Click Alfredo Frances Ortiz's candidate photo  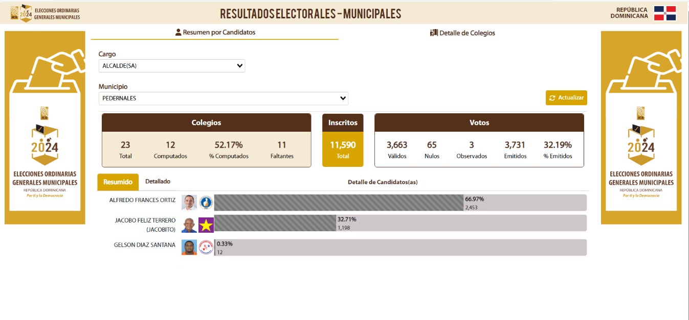[x=189, y=203]
